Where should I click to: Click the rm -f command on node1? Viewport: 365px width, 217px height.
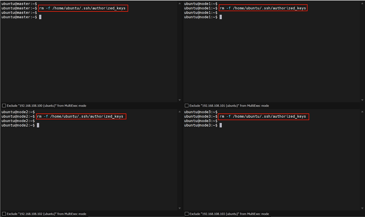(263, 8)
